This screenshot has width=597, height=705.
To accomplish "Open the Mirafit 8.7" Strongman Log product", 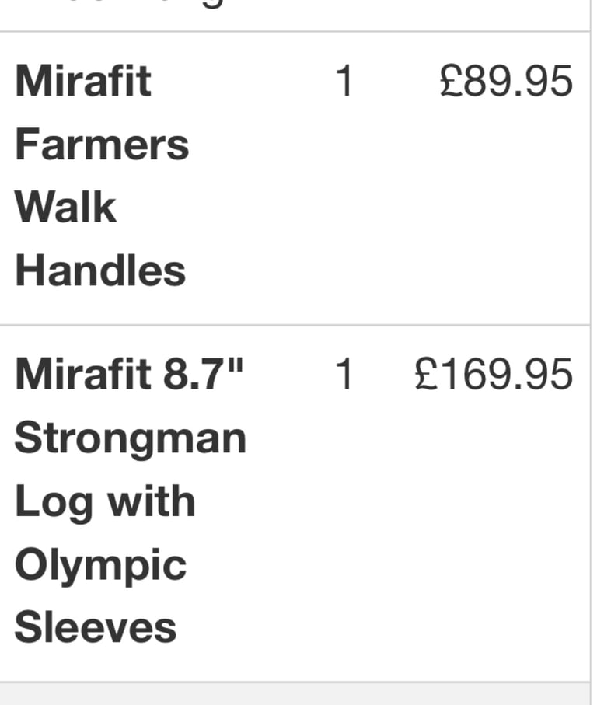I will [131, 500].
